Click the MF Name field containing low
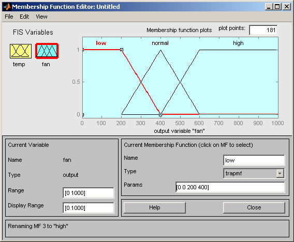Image resolution: width=294 pixels, height=242 pixels. (x=254, y=160)
